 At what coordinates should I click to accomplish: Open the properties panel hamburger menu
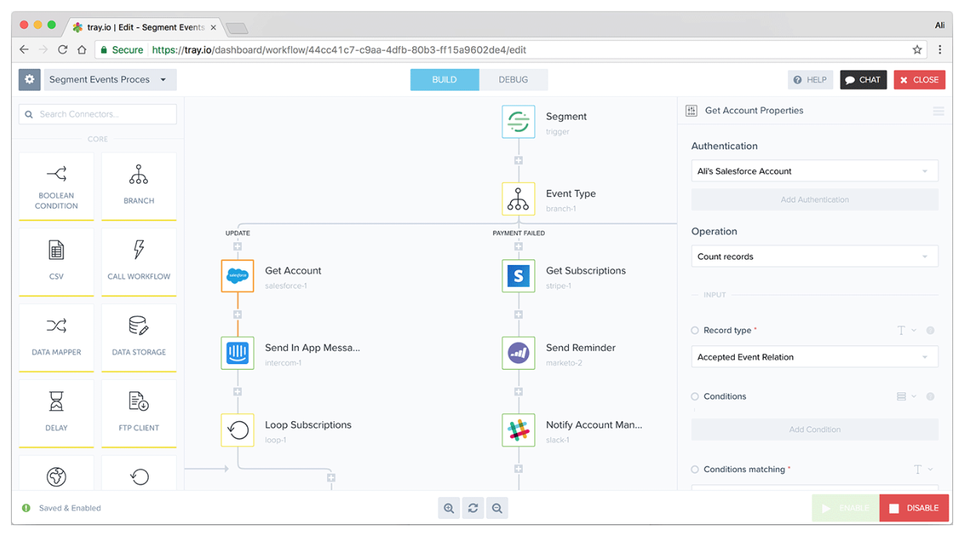(938, 111)
